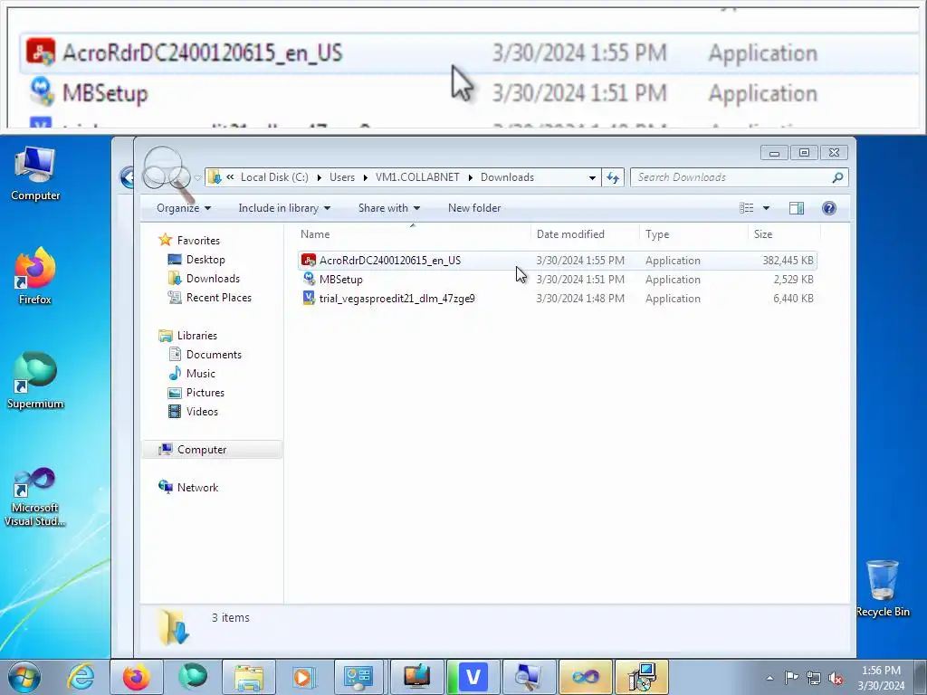Click the change view icon
The width and height of the screenshot is (927, 695).
(x=747, y=208)
